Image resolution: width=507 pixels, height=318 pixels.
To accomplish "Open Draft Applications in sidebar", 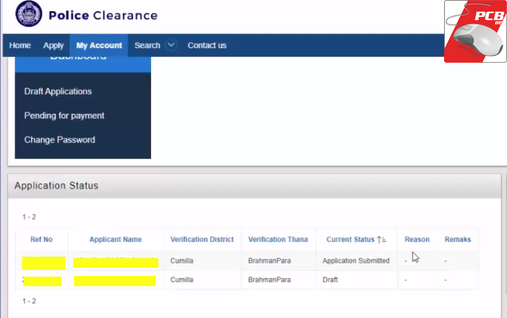I will (x=58, y=92).
